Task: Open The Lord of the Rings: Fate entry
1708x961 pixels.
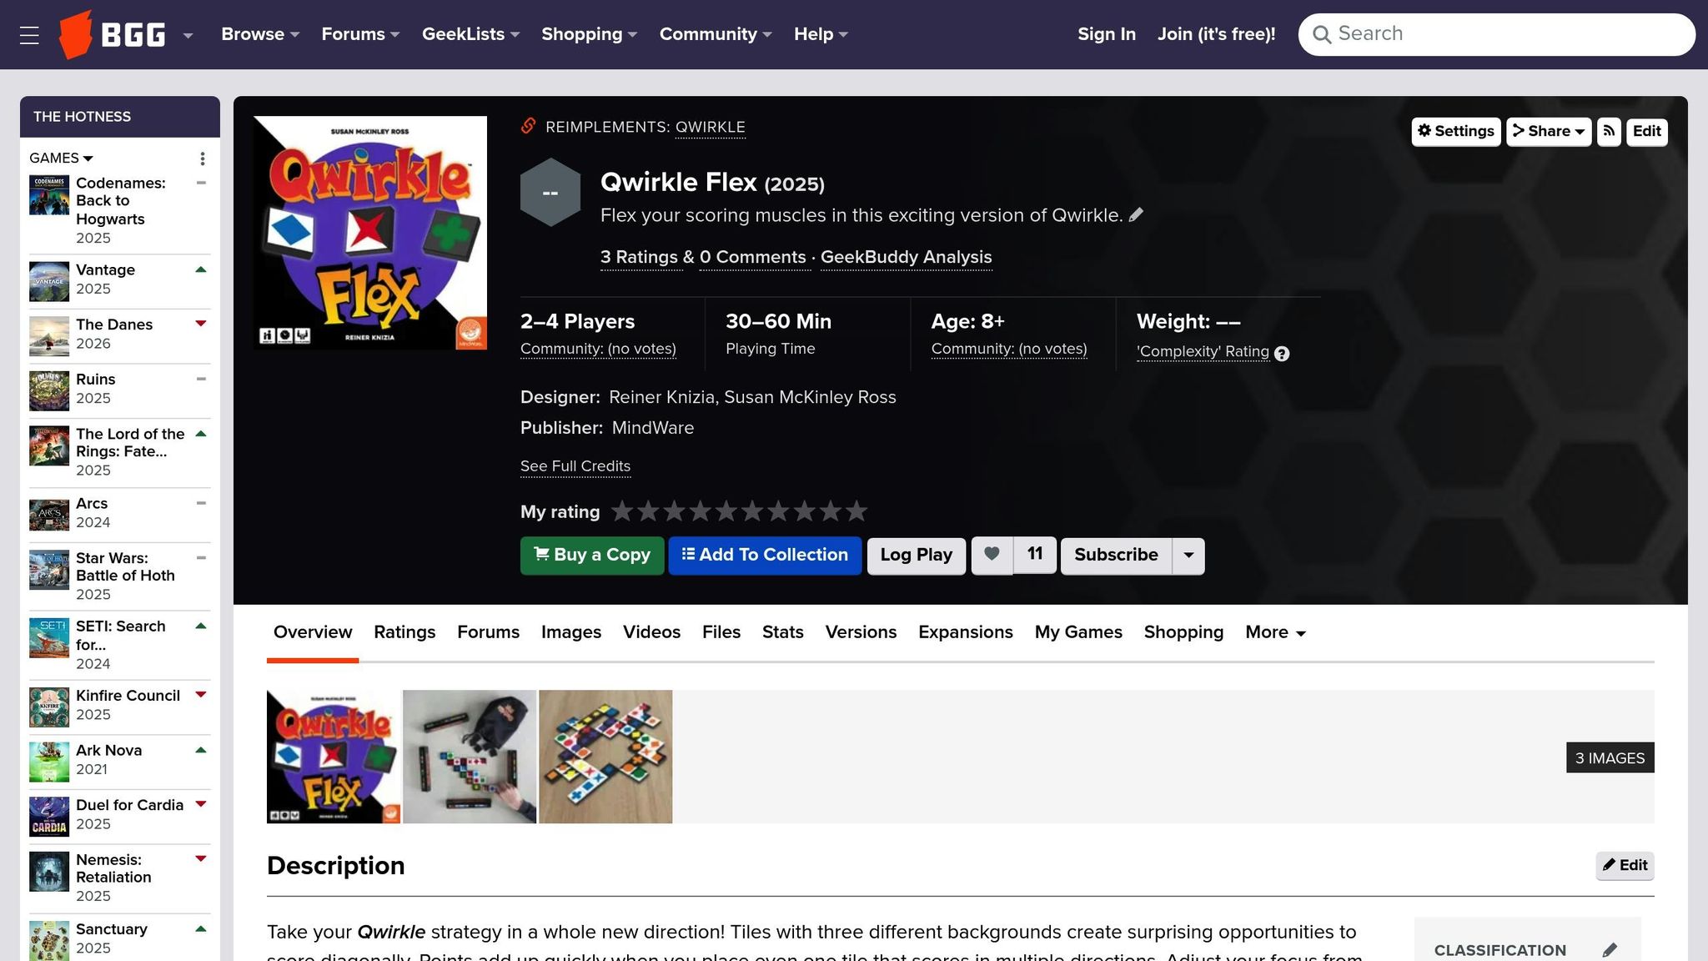Action: click(x=120, y=451)
